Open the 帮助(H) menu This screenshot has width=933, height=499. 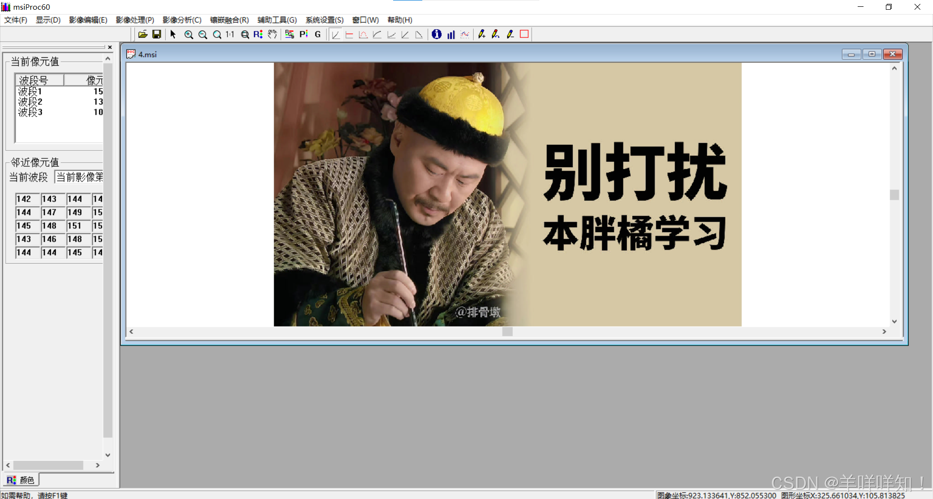(x=400, y=20)
